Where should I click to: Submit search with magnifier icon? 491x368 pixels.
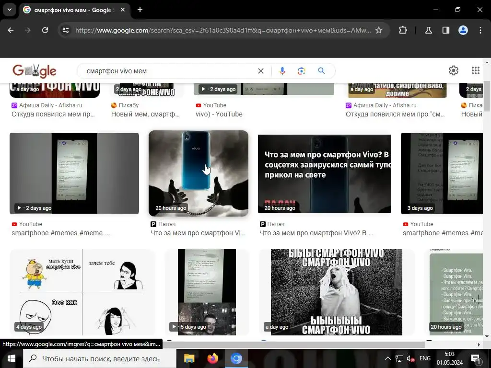pos(321,71)
